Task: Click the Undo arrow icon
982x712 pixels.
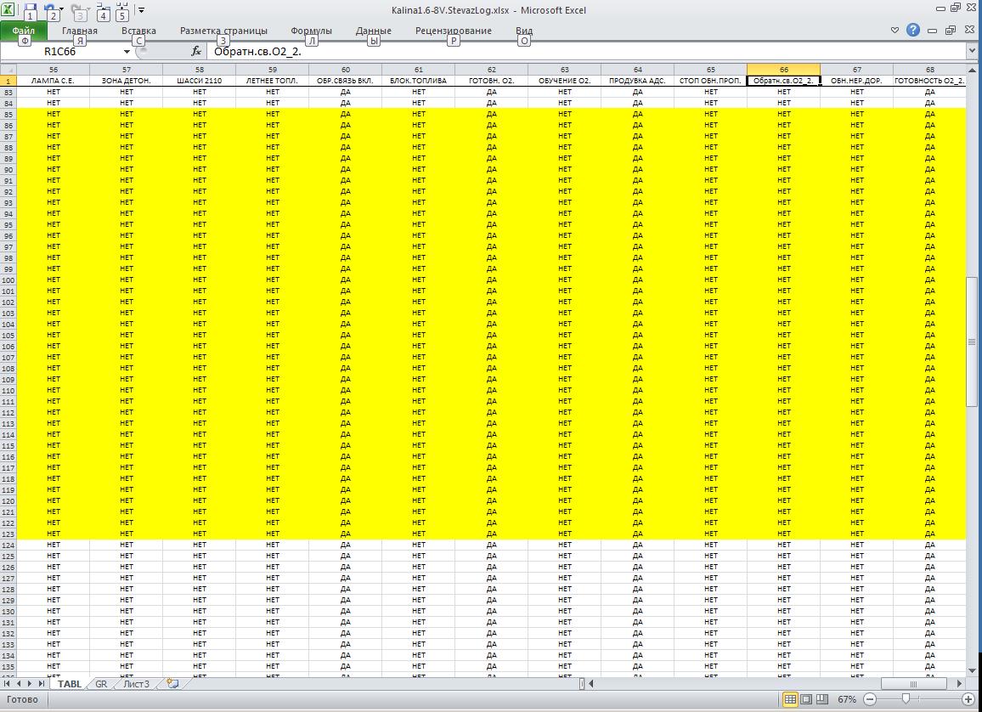Action: coord(50,10)
